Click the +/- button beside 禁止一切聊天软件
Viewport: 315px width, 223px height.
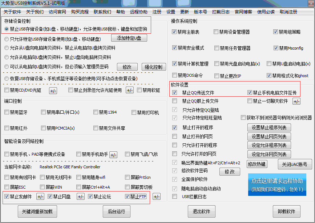(296, 101)
